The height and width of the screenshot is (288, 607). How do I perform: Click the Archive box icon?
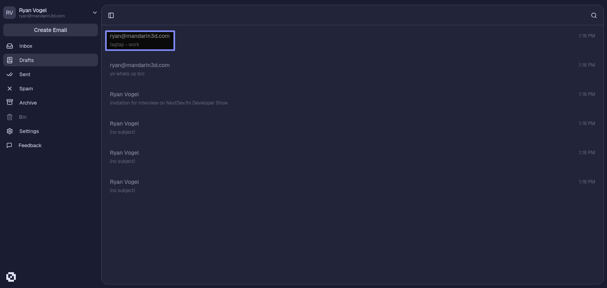pos(10,103)
